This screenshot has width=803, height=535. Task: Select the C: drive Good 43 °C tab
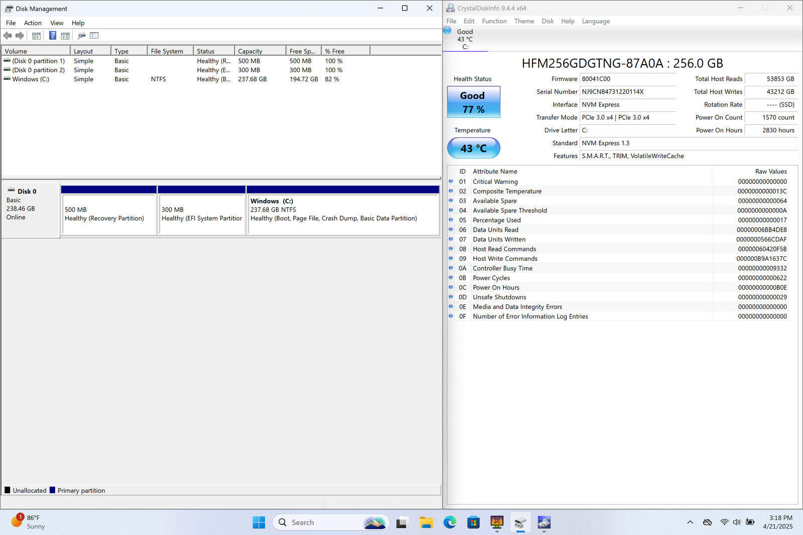tap(465, 39)
